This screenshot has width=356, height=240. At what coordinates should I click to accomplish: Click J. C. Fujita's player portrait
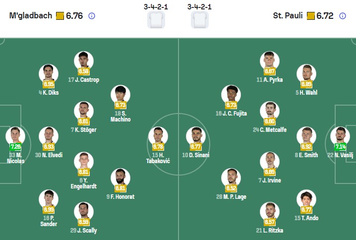click(x=232, y=94)
